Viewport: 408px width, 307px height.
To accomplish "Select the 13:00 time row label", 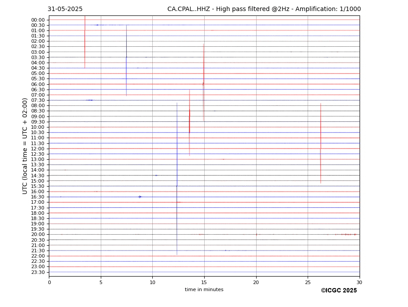I will pos(38,159).
